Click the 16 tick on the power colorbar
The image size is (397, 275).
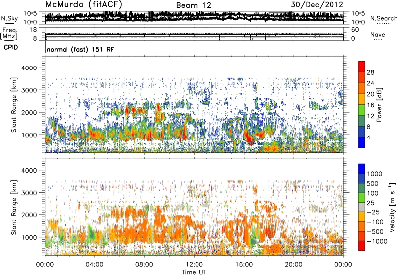pyautogui.click(x=370, y=105)
